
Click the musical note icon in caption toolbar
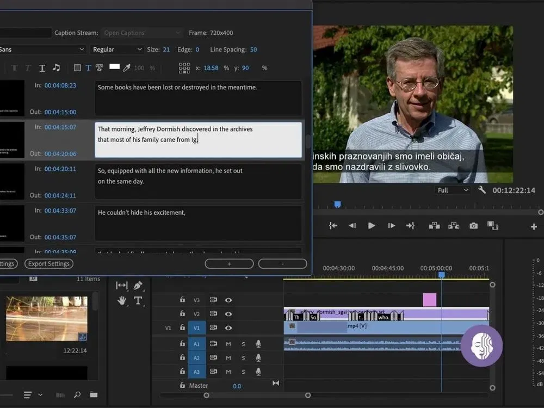pyautogui.click(x=56, y=67)
